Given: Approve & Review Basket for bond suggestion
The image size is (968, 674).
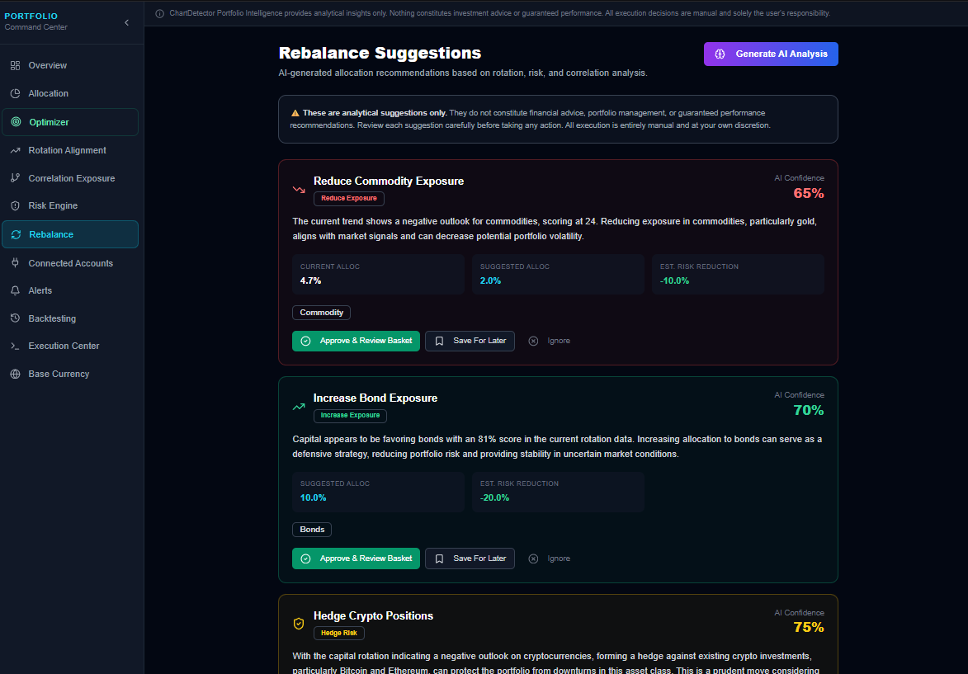Looking at the screenshot, I should (x=356, y=559).
